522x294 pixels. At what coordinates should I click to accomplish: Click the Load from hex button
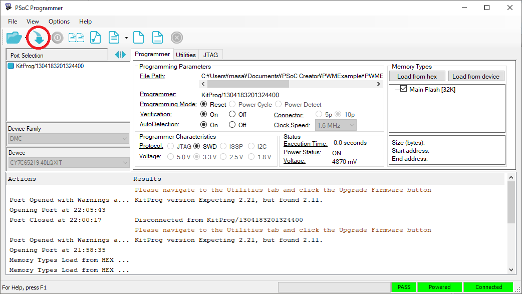[x=417, y=76]
